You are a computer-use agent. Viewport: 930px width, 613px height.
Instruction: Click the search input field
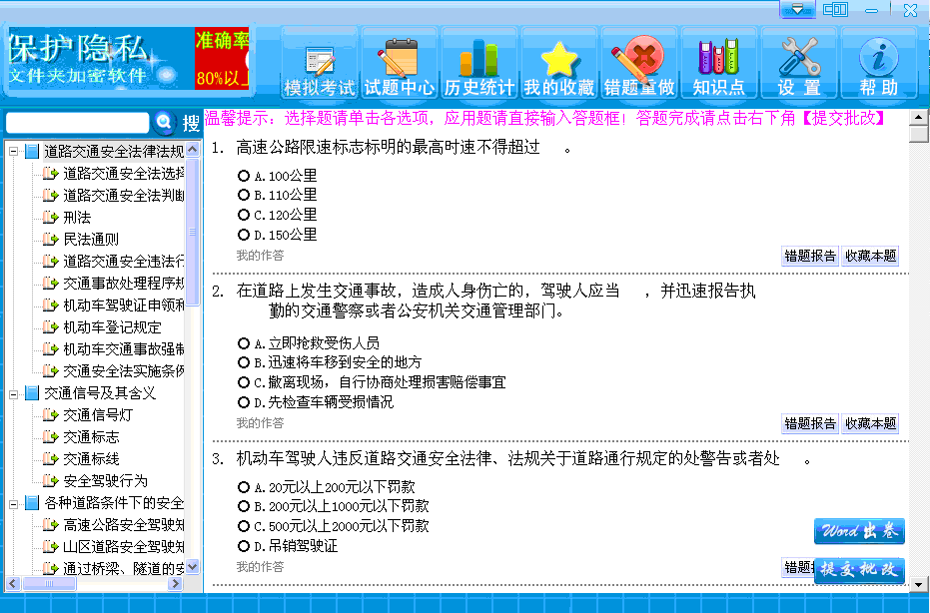click(x=77, y=123)
